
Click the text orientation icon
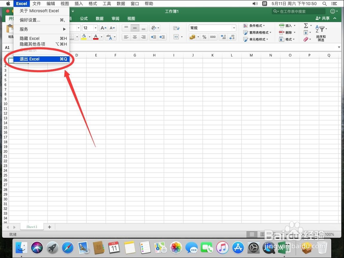153,28
